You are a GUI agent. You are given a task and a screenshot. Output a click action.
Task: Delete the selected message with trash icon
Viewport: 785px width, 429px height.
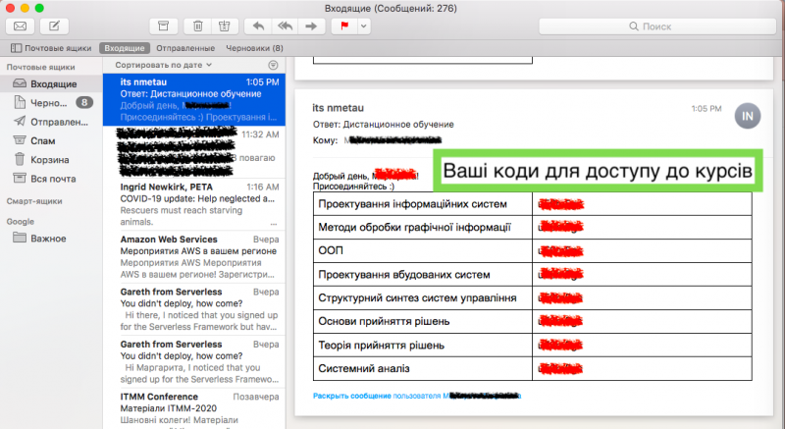click(x=198, y=27)
